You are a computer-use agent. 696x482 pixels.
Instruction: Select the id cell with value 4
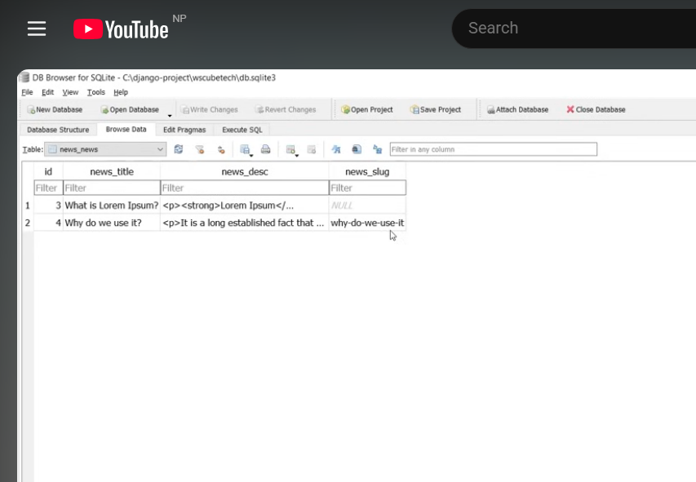coord(48,223)
